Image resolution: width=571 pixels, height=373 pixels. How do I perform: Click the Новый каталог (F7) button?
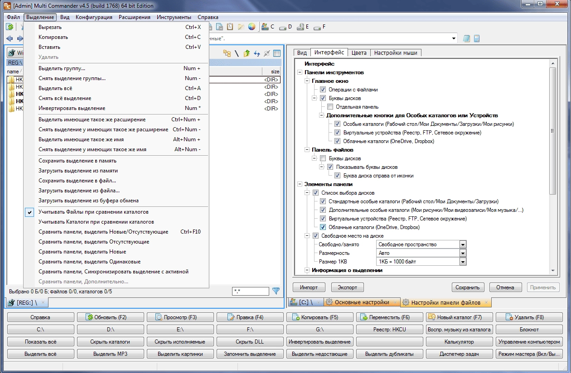click(460, 317)
